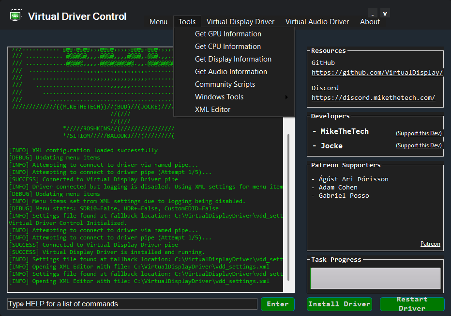This screenshot has width=451, height=316.
Task: Open the Patreon link
Action: [x=430, y=244]
